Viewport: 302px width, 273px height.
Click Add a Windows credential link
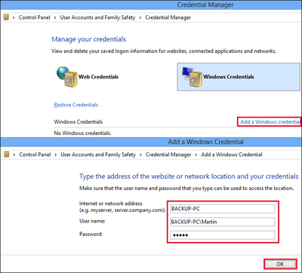(x=270, y=121)
